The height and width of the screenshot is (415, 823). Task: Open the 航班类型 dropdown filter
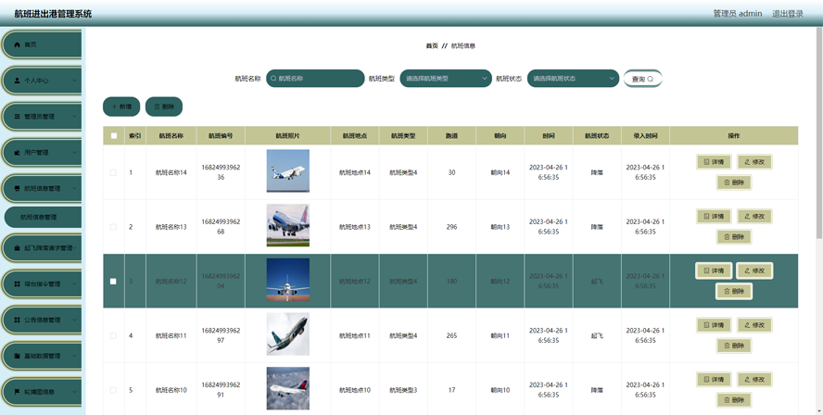(x=446, y=79)
